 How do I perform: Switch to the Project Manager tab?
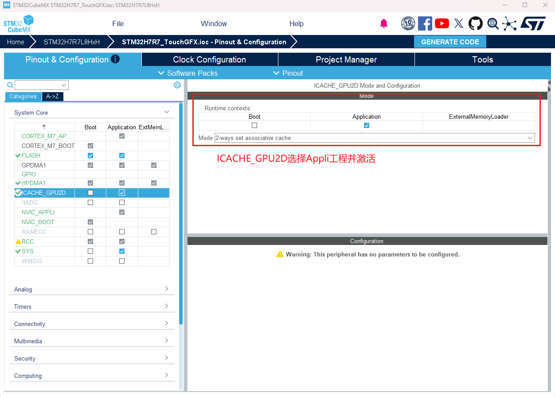[x=346, y=59]
